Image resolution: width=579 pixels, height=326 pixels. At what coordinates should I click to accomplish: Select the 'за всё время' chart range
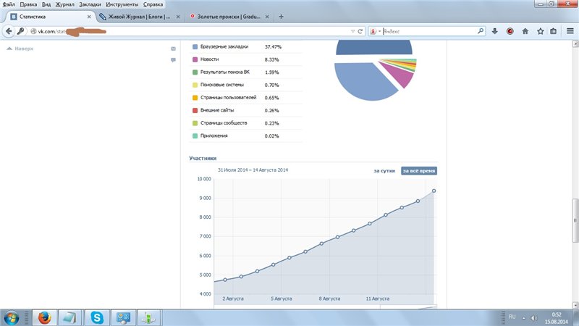click(420, 170)
